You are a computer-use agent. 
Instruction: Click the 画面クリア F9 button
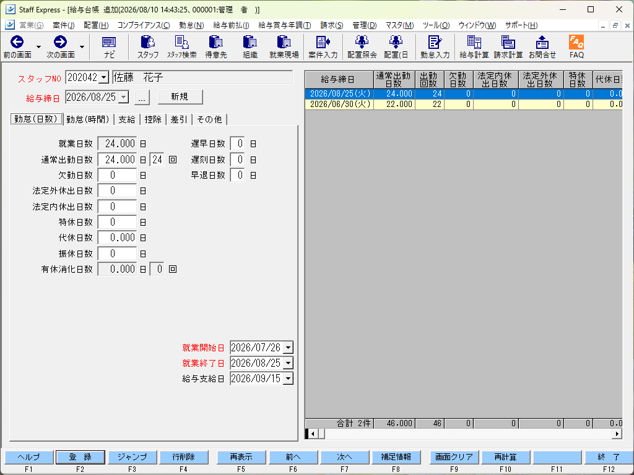click(454, 457)
